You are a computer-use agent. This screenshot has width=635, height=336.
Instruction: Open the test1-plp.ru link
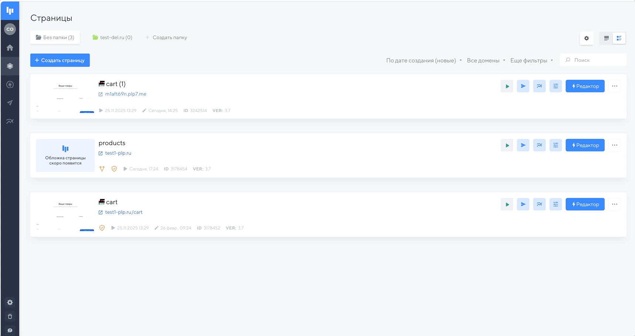(x=118, y=153)
